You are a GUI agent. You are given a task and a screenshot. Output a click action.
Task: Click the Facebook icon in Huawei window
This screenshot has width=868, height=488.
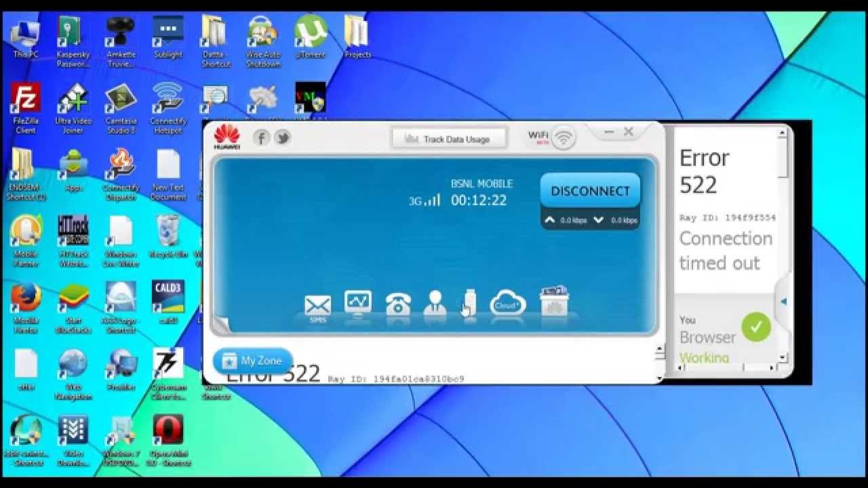point(262,138)
